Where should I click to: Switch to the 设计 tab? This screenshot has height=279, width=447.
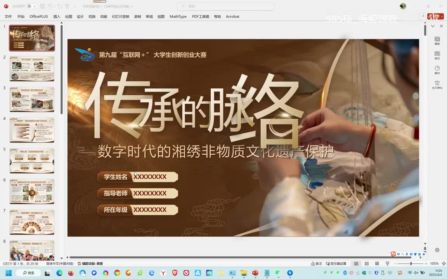pyautogui.click(x=80, y=17)
